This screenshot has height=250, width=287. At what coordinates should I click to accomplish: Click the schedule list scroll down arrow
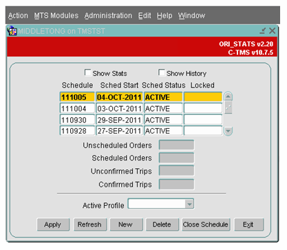click(228, 131)
